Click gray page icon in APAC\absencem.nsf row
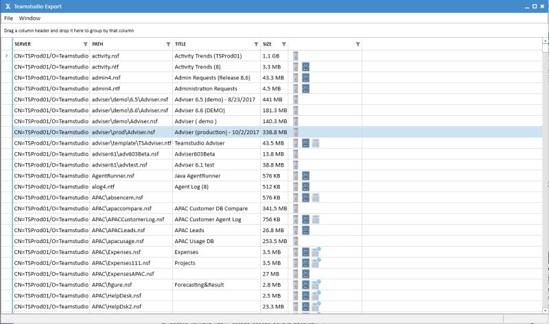This screenshot has width=549, height=324. pos(316,197)
